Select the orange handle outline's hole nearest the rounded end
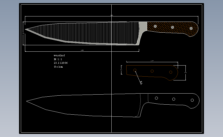 (x=171, y=72)
